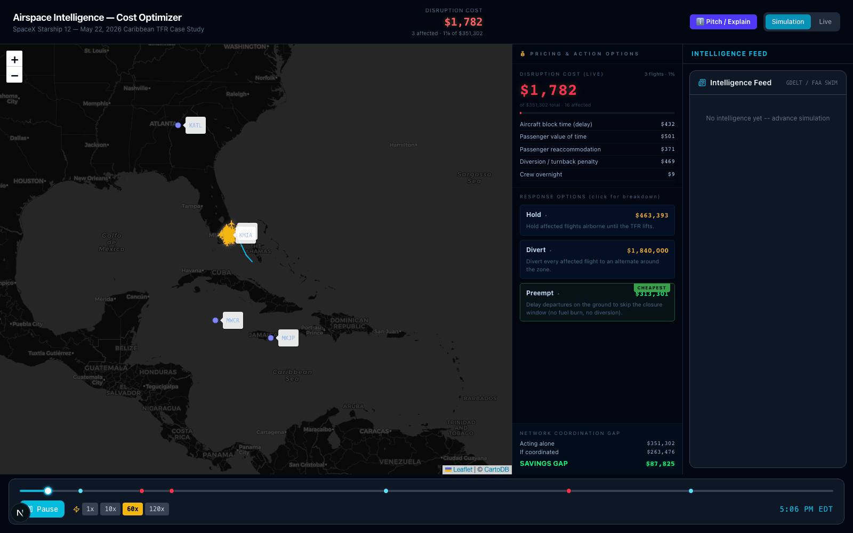Click the Diversion / turnback penalty row
The width and height of the screenshot is (853, 533).
pyautogui.click(x=597, y=161)
